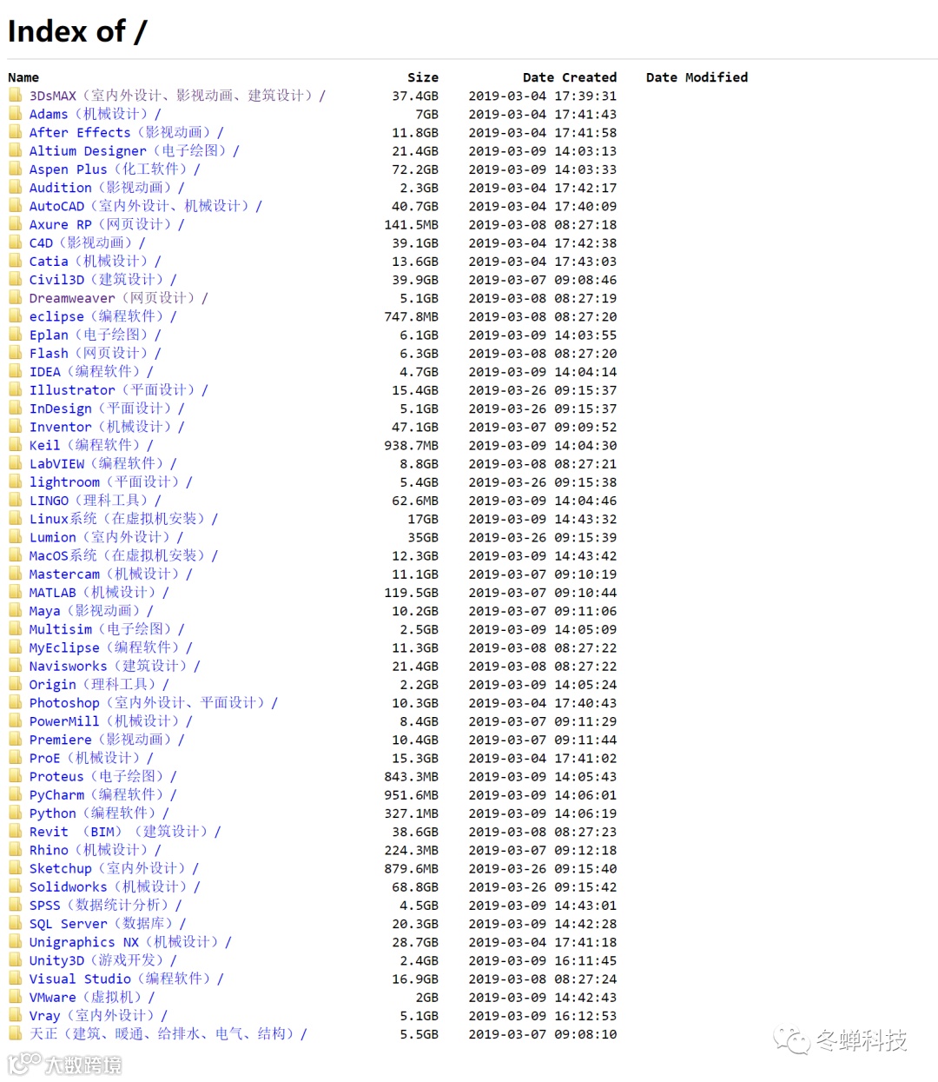Click the folder icon beside LabVIEW

pos(16,463)
